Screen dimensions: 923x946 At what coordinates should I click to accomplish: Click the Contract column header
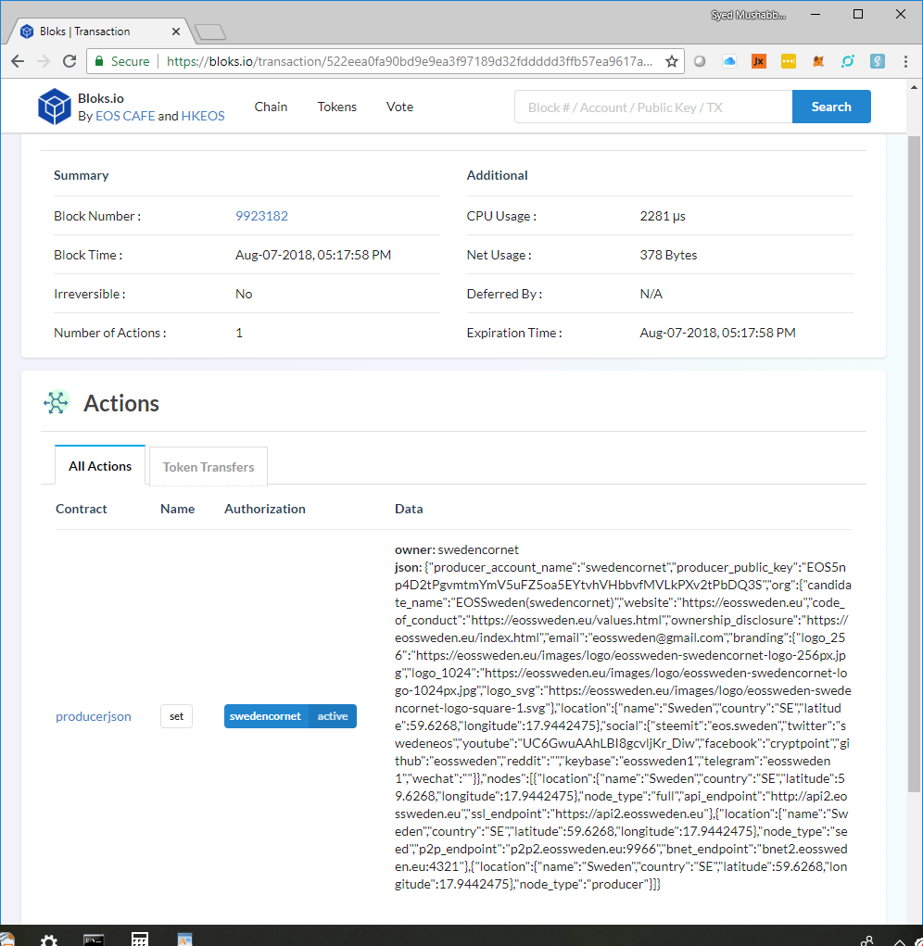click(x=82, y=509)
